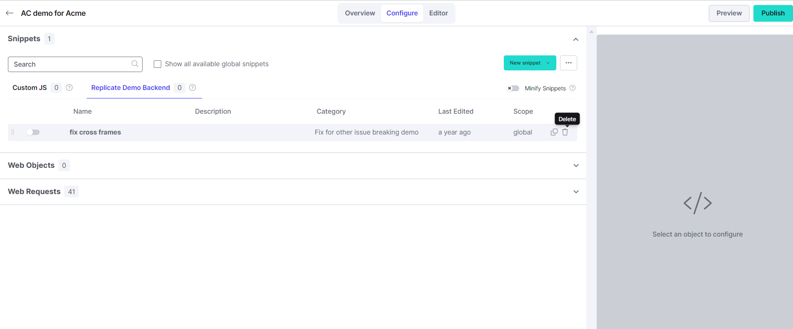Check Show all available global snippets
The height and width of the screenshot is (329, 793).
(158, 64)
